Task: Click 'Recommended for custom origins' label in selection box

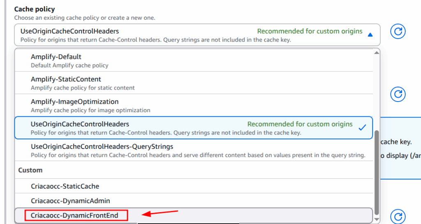Action: click(x=310, y=31)
